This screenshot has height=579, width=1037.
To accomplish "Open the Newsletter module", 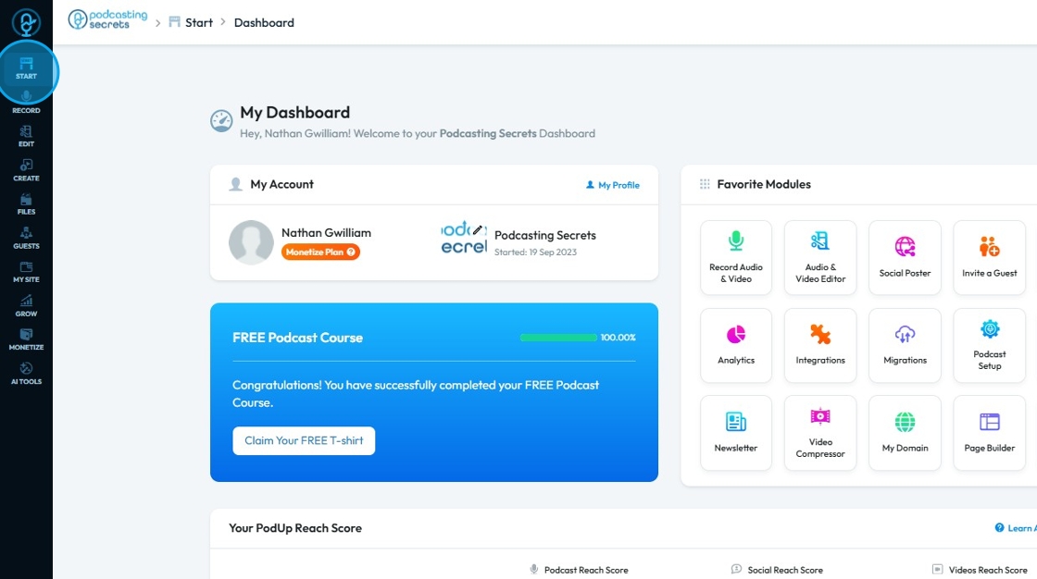I will 736,433.
